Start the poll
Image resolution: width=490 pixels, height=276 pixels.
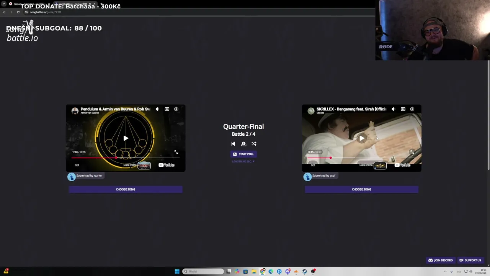pyautogui.click(x=243, y=154)
